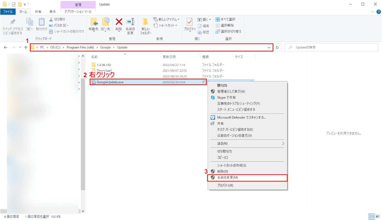Screen dimensions: 382x220
Task: Choose 名前の変更(M) in context menu
Action: click(x=247, y=178)
